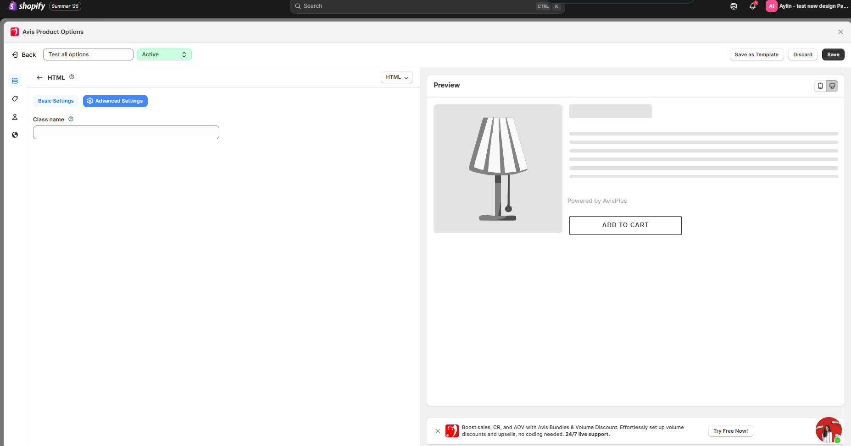Switch preview to desktop view

tap(832, 86)
